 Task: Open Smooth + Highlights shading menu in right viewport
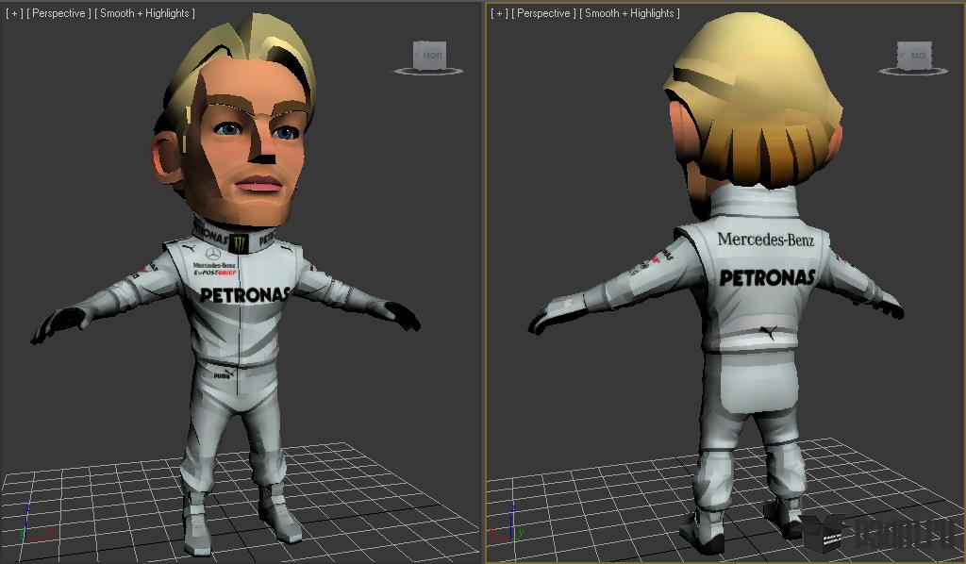[630, 13]
